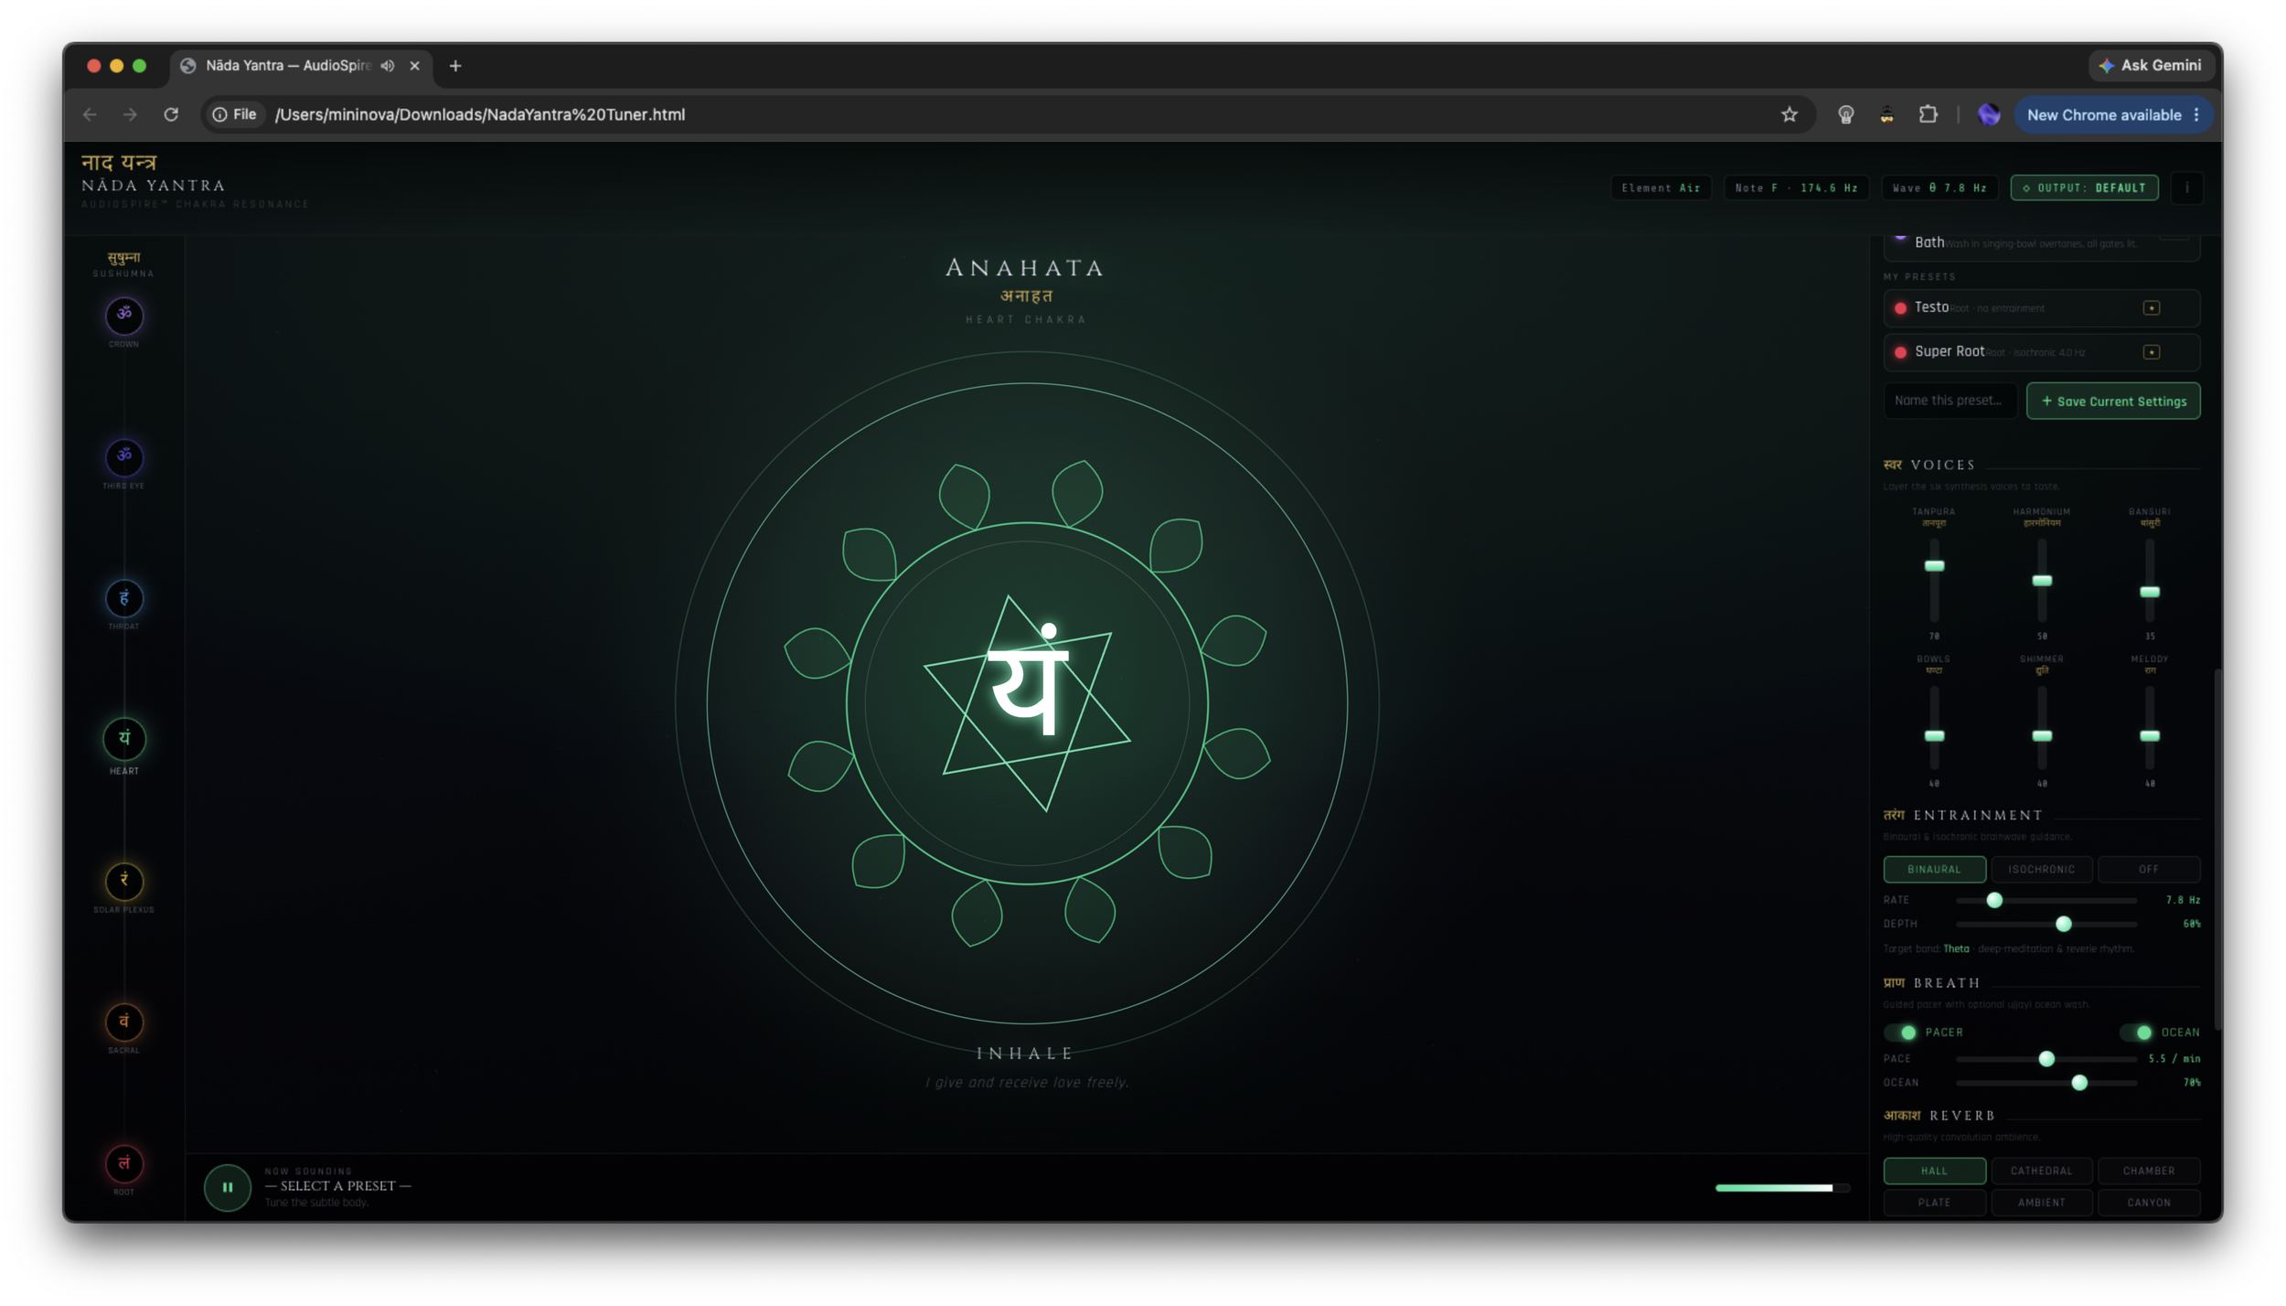This screenshot has height=1306, width=2286.
Task: Toggle the Pacer switch
Action: [1901, 1033]
